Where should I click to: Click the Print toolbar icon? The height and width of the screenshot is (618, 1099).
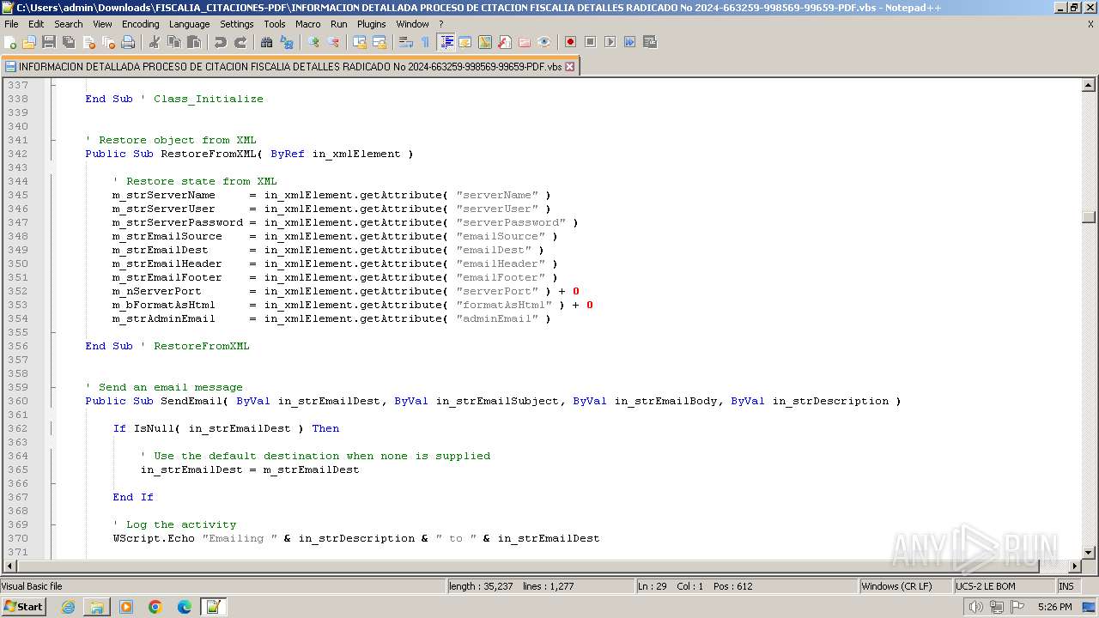pos(128,42)
